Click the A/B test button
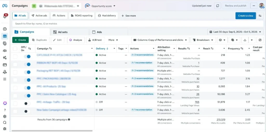This screenshot has width=266, height=132. [x=95, y=40]
